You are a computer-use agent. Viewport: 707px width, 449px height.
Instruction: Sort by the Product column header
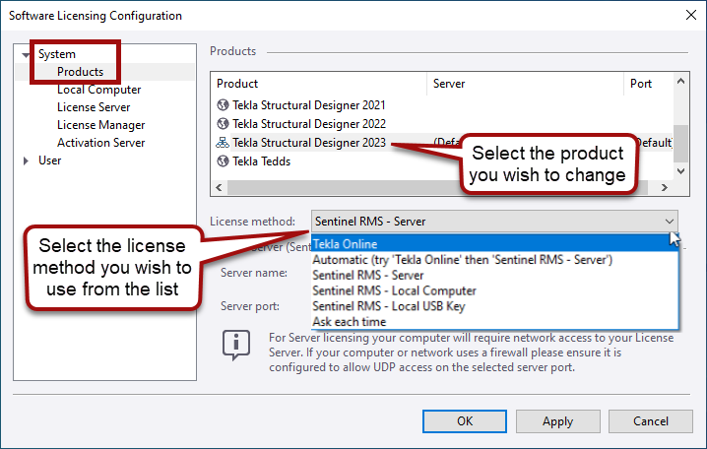[319, 84]
